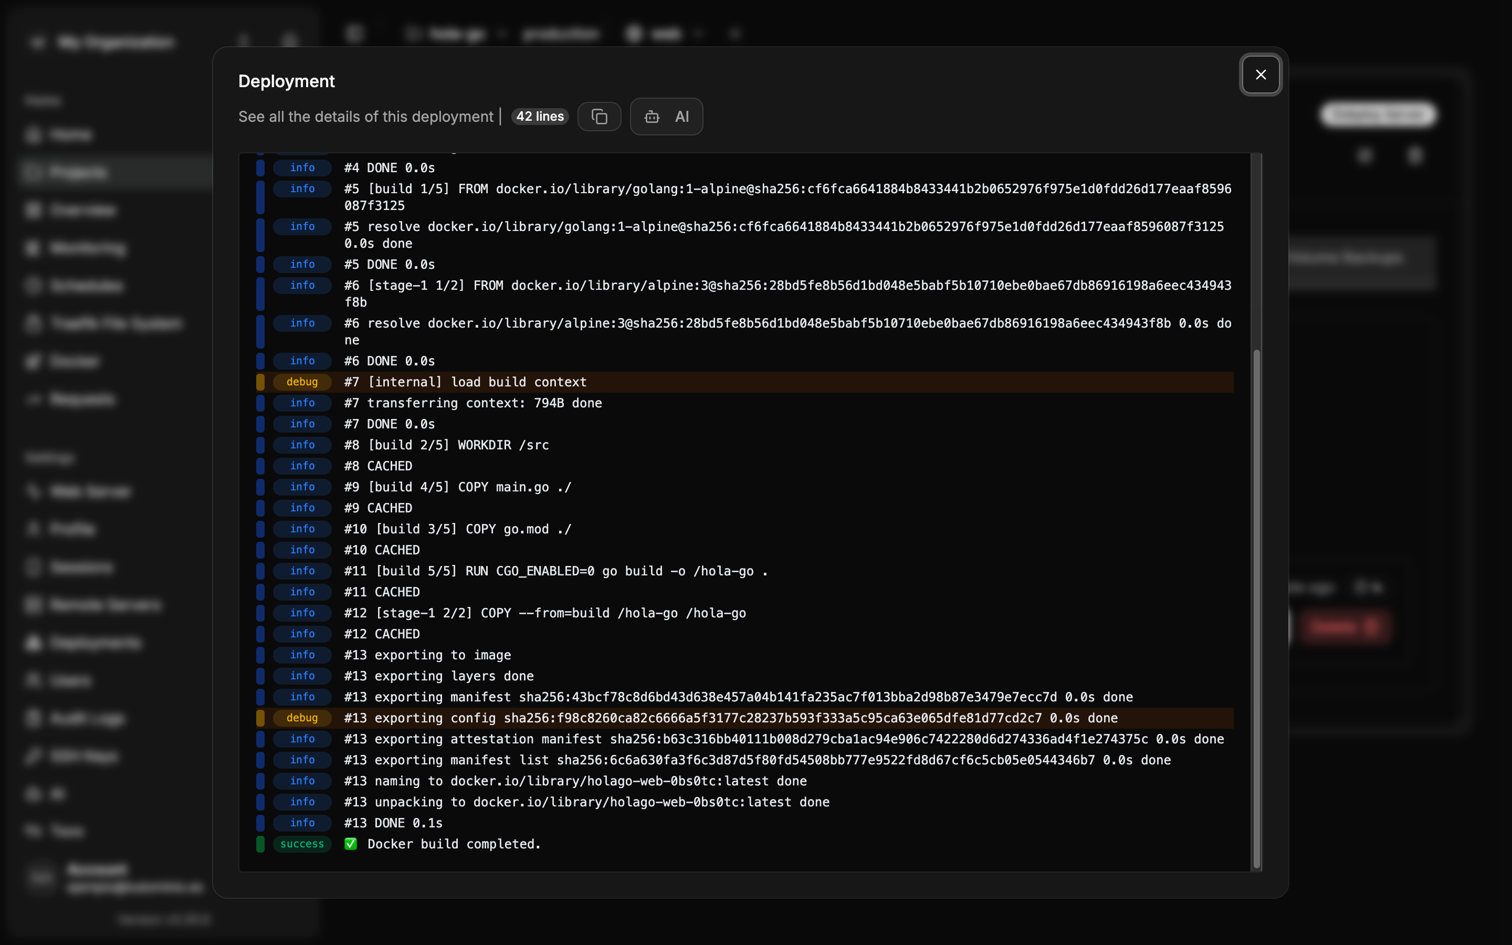Select the '#8 CACHED' log line

pos(745,466)
